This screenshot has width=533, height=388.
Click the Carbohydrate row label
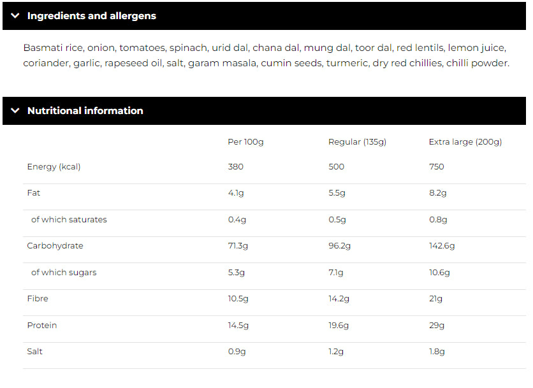click(55, 246)
